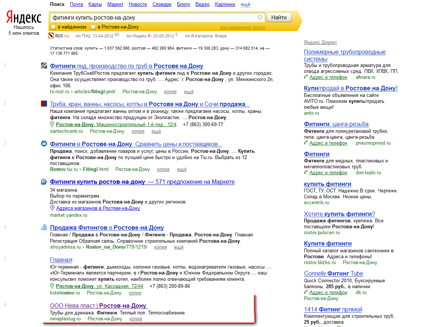Open 'Адреса магазинов в Ростове-На-Дону' link
This screenshot has height=327, width=428.
pyautogui.click(x=98, y=208)
